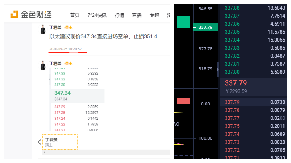Open the 直播 nav item
Image resolution: width=291 pixels, height=163 pixels.
point(137,15)
